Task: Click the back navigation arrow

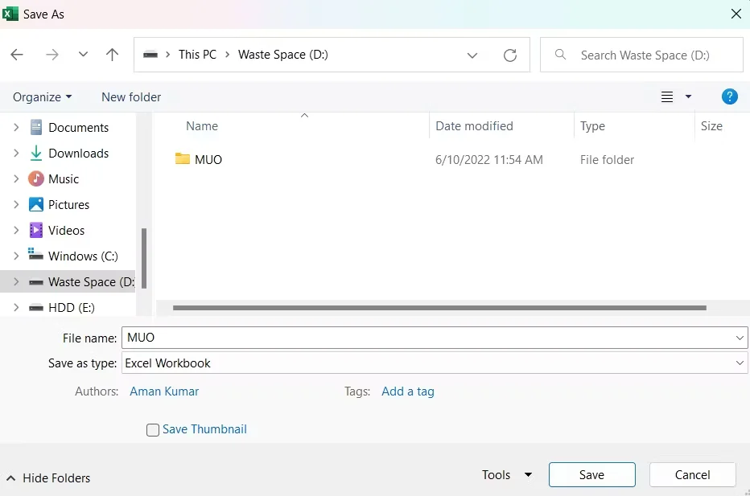Action: click(17, 55)
